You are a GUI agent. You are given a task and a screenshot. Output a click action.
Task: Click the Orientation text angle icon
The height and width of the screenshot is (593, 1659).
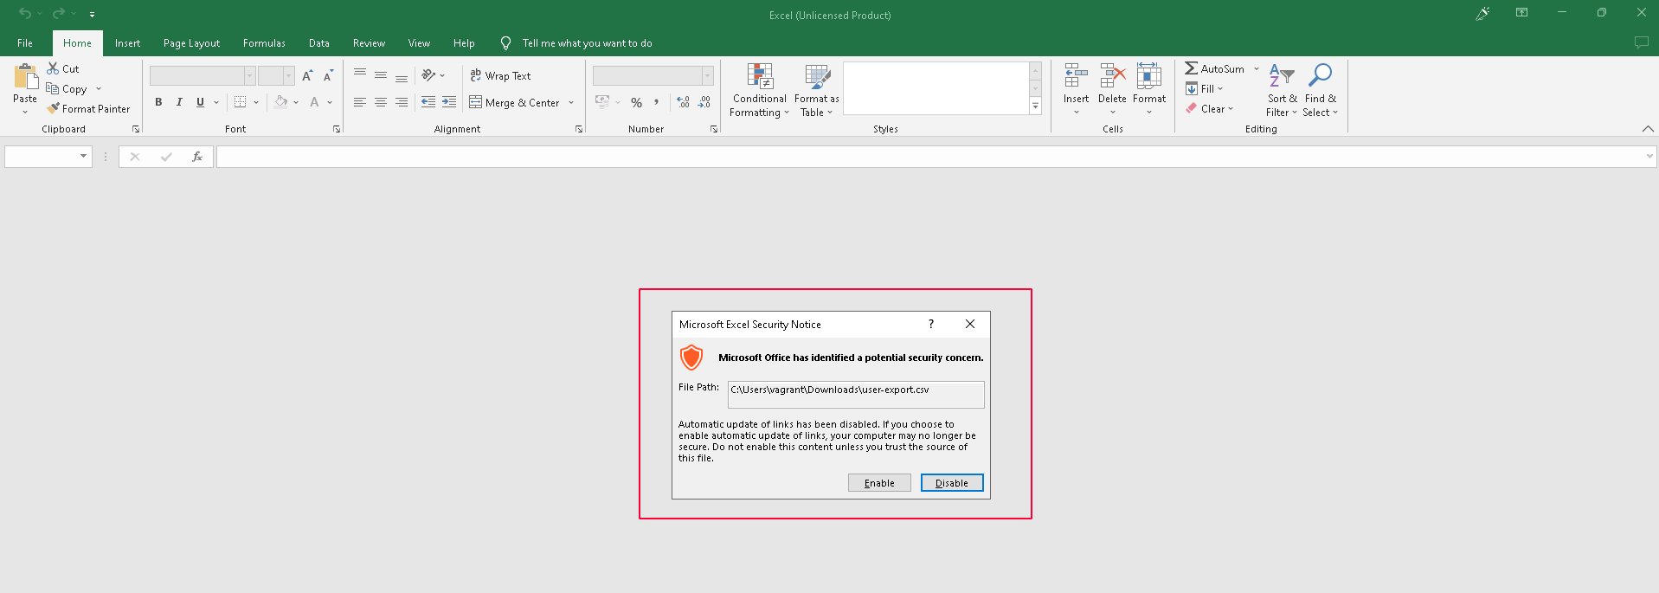428,75
